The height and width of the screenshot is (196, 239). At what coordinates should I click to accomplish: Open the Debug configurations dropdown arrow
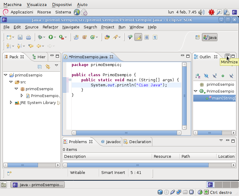coord(44,37)
